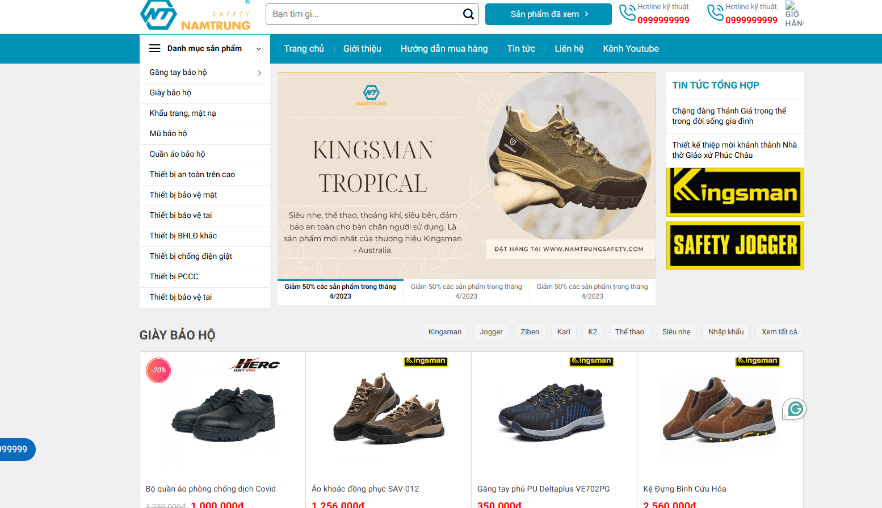Open the Sản phẩm đã xem dropdown
The image size is (882, 508).
548,14
